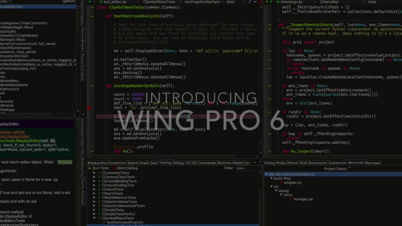Click the fold marker beside testDestroyedAnalysis
The height and width of the screenshot is (226, 402).
92,16
